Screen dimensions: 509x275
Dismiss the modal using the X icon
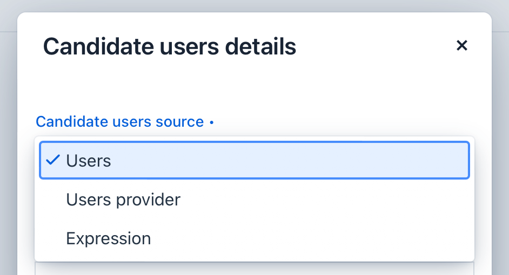click(461, 45)
